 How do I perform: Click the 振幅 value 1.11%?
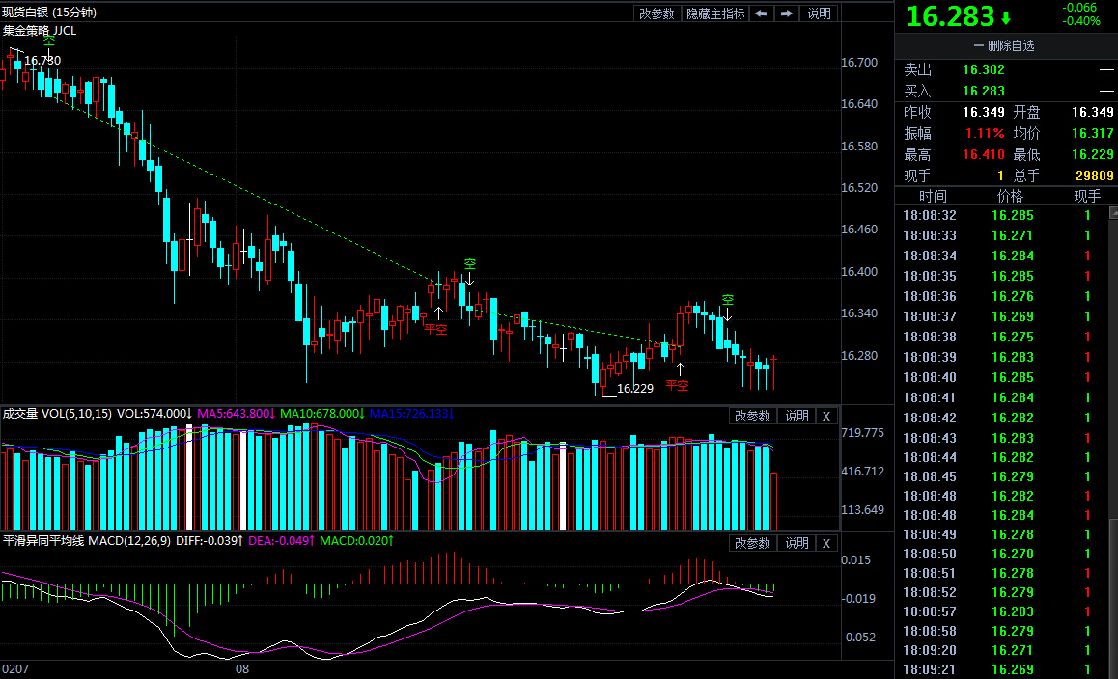click(x=985, y=133)
